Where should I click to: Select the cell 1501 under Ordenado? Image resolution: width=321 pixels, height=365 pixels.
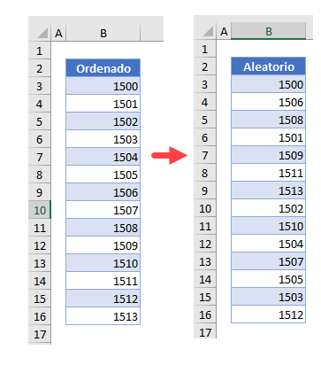coord(103,104)
